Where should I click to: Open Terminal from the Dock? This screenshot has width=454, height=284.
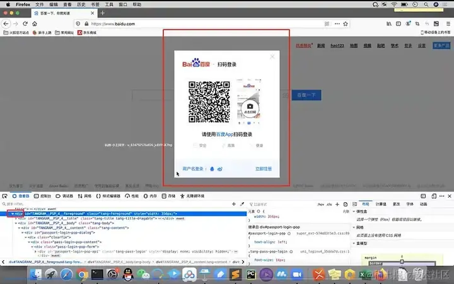tap(97, 274)
